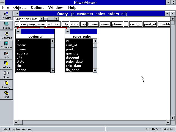The image size is (176, 132).
Task: Select the Columns tool
Action: tap(6, 35)
